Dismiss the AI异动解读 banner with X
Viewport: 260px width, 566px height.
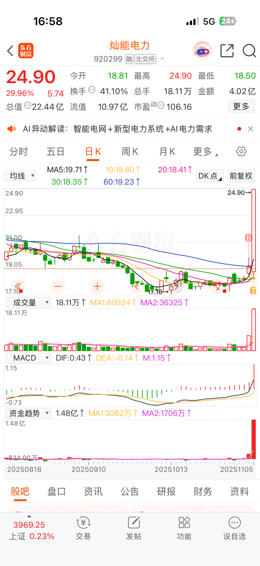251,129
